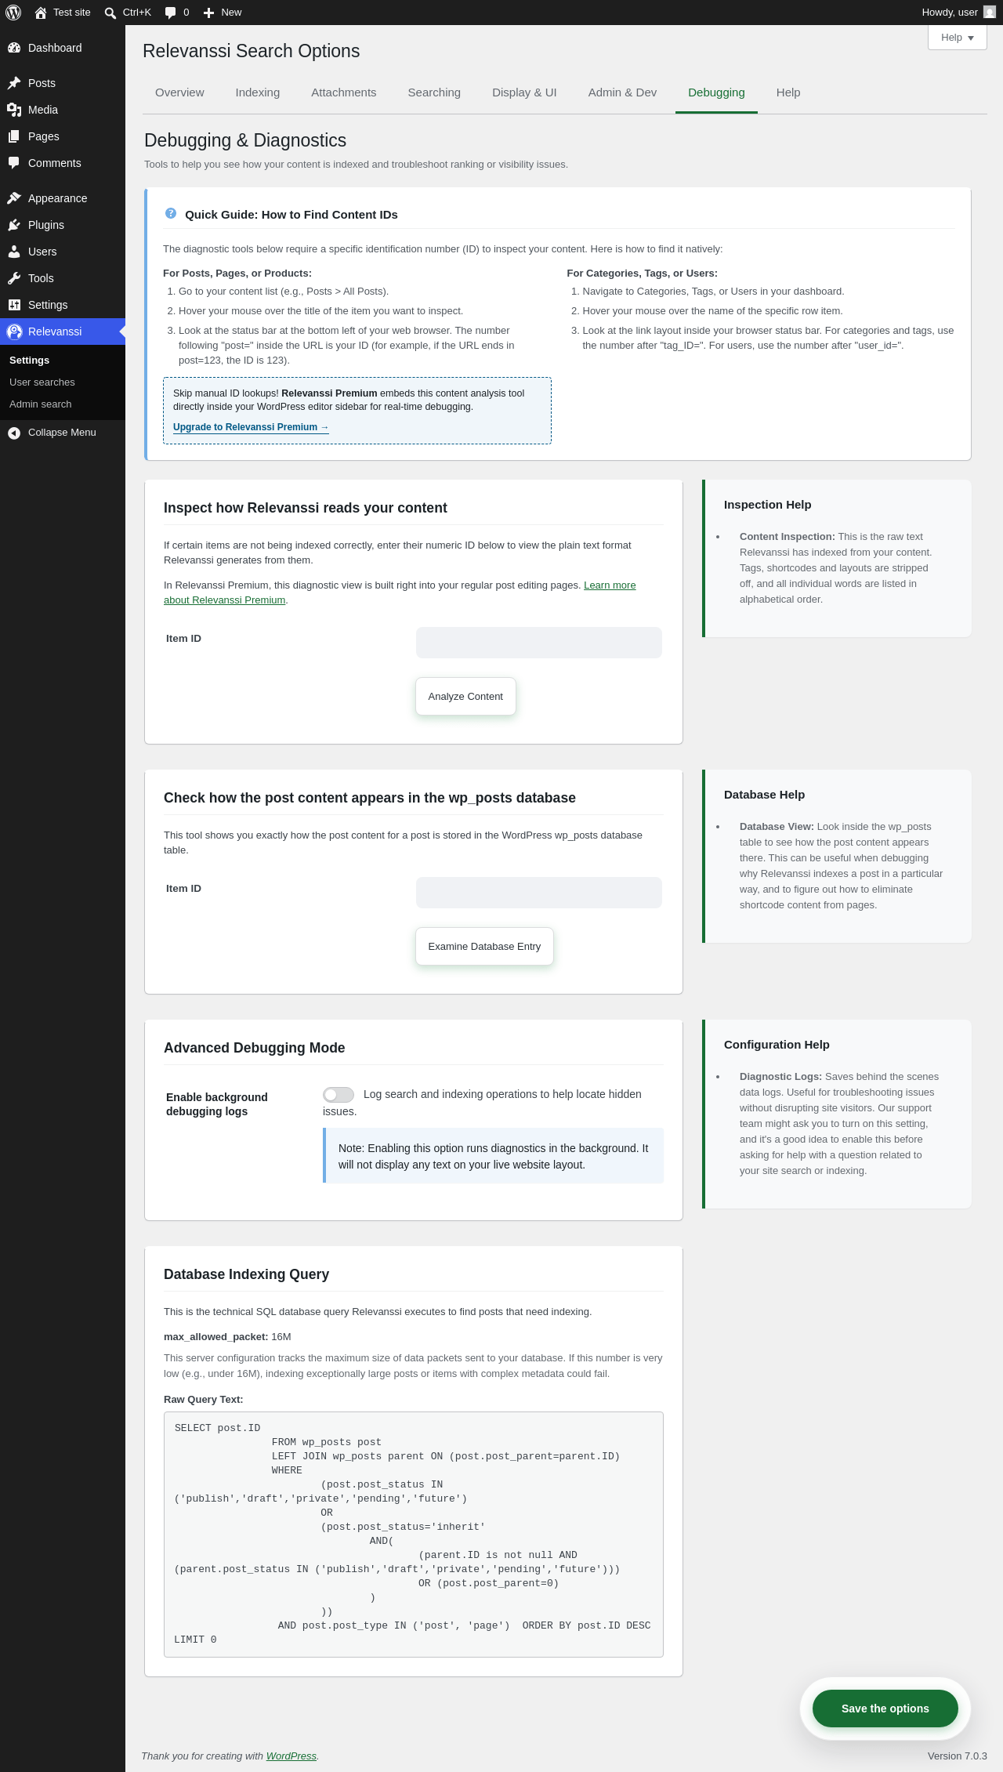Click the Analyze Content button
This screenshot has height=1772, width=1003.
tap(465, 696)
